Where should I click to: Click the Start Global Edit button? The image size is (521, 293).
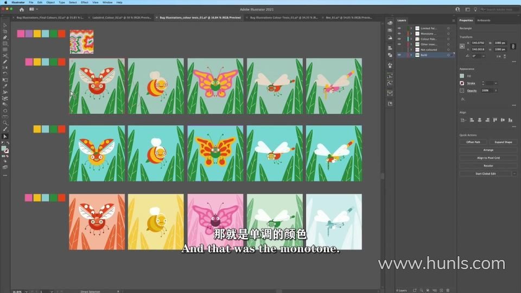coord(485,174)
